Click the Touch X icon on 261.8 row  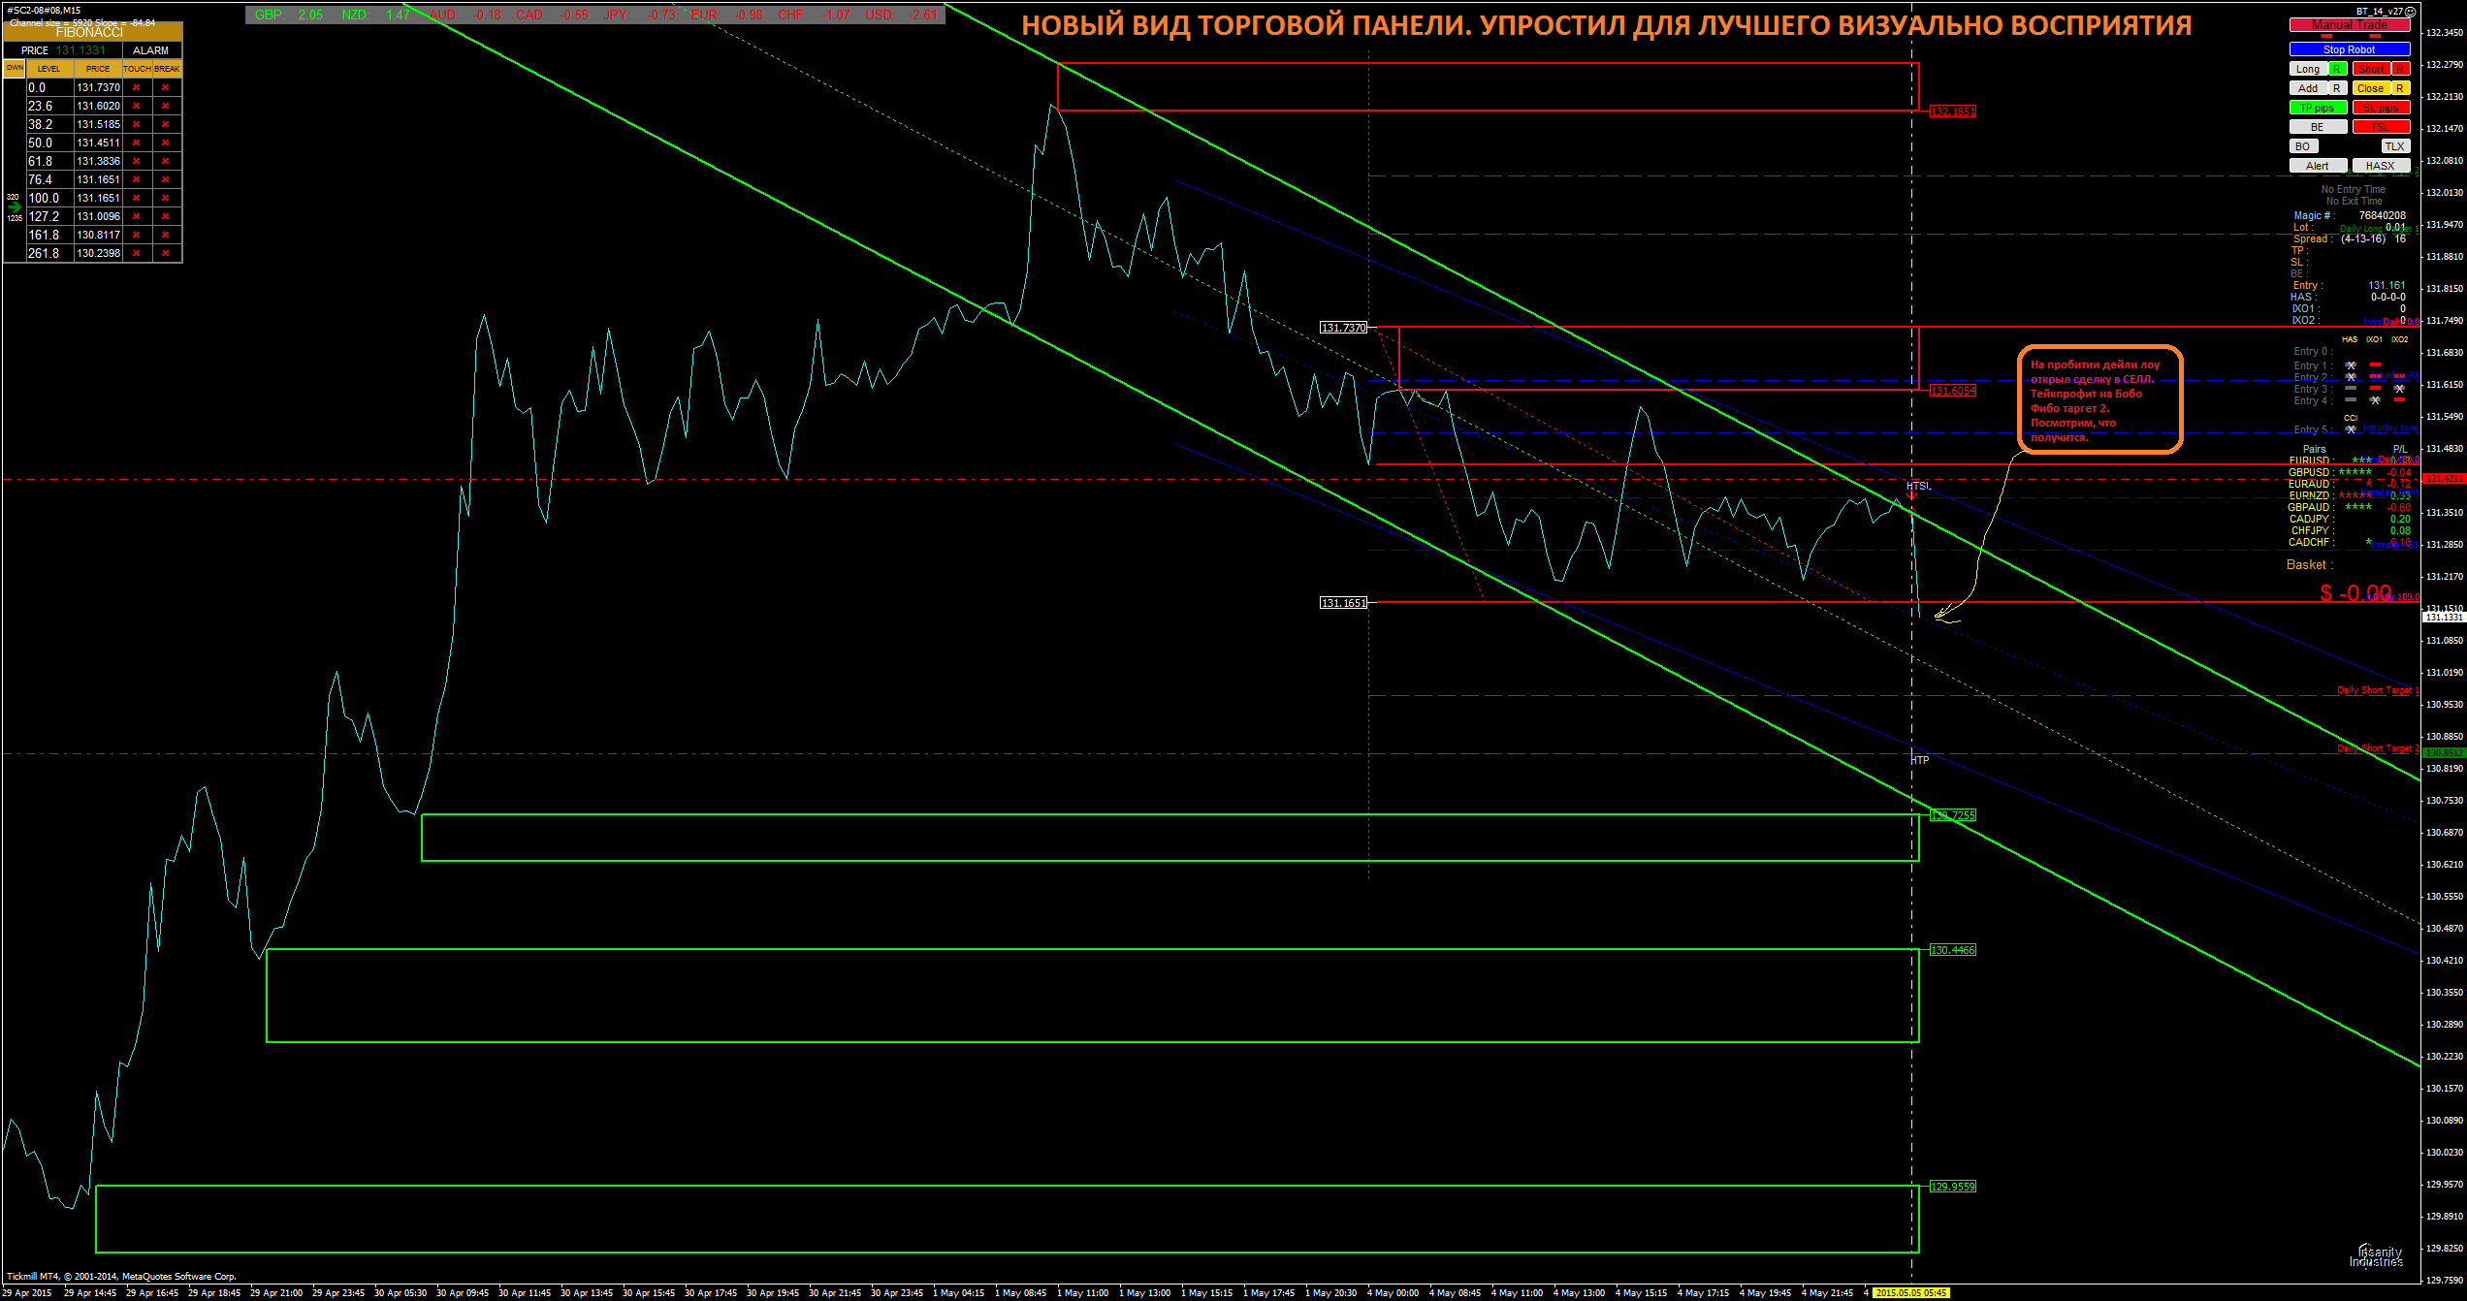(x=137, y=253)
